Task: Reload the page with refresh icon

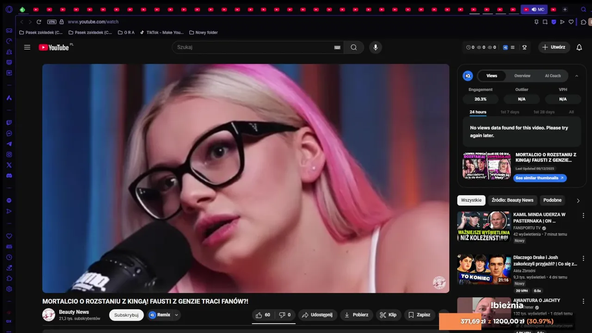Action: tap(39, 22)
